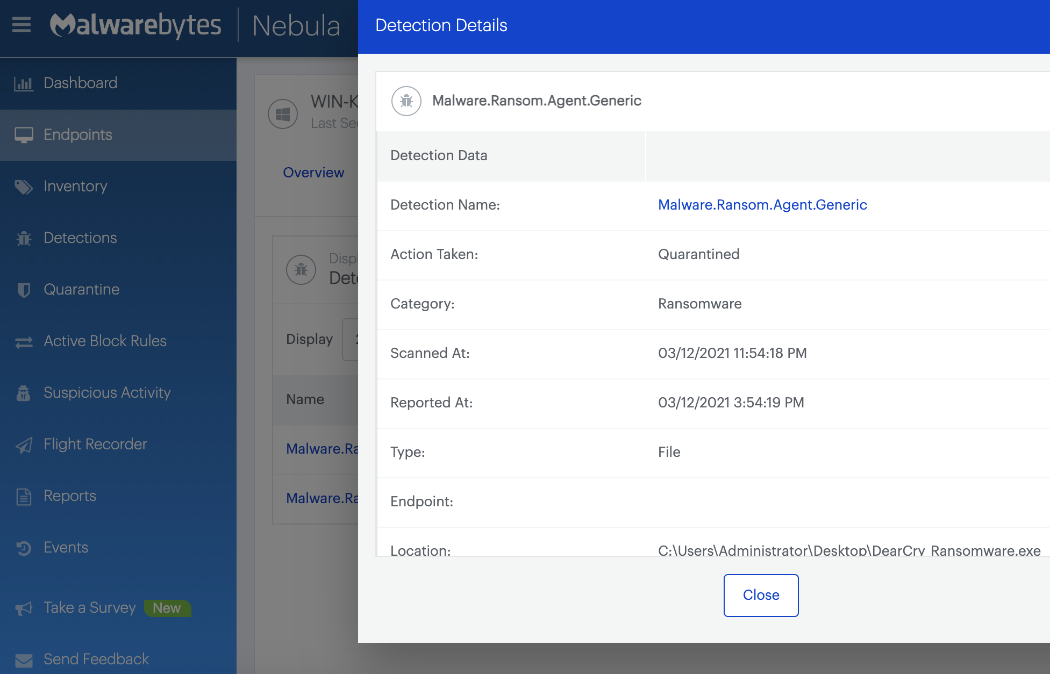The width and height of the screenshot is (1050, 674).
Task: Click the Take a Survey megaphone icon
Action: [x=24, y=608]
